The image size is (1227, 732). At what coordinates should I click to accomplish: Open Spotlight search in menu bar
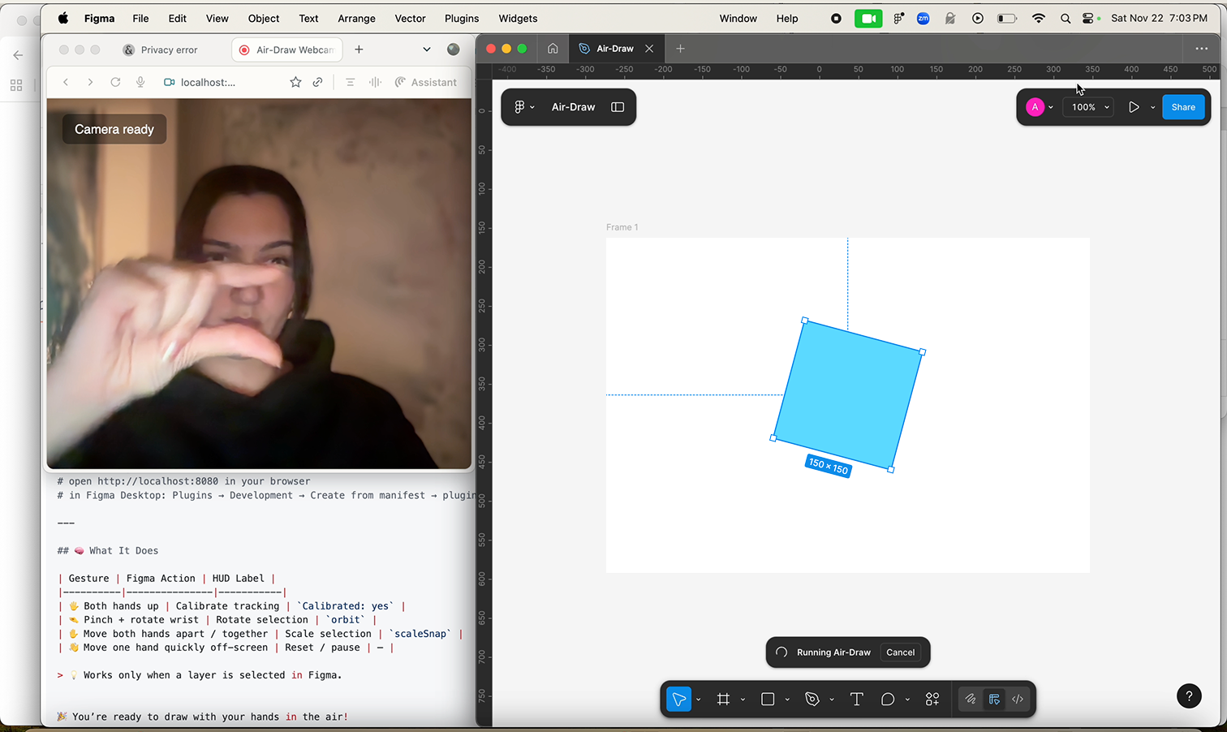pyautogui.click(x=1066, y=18)
